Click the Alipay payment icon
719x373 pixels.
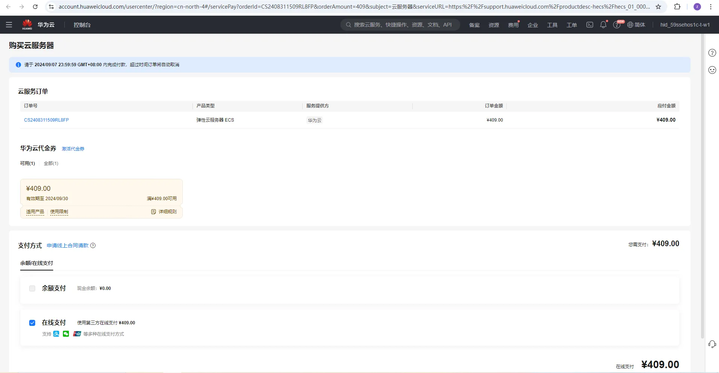(x=56, y=334)
